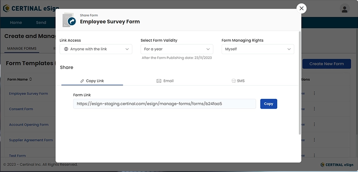Click the Form Link URL field
Screen dimensions: 358x172
pyautogui.click(x=164, y=104)
